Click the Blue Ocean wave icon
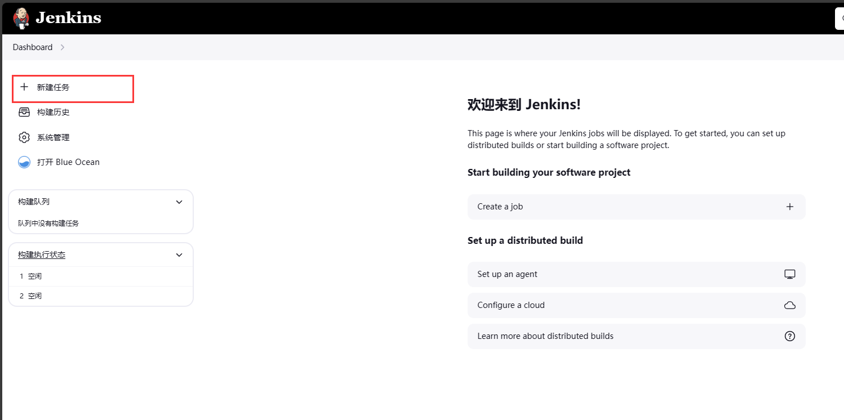This screenshot has height=420, width=844. point(24,162)
